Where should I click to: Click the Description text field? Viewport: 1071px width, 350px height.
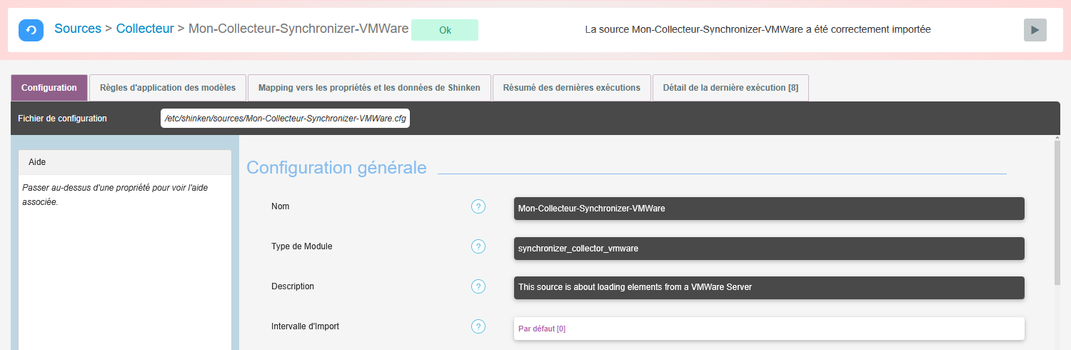pyautogui.click(x=769, y=287)
